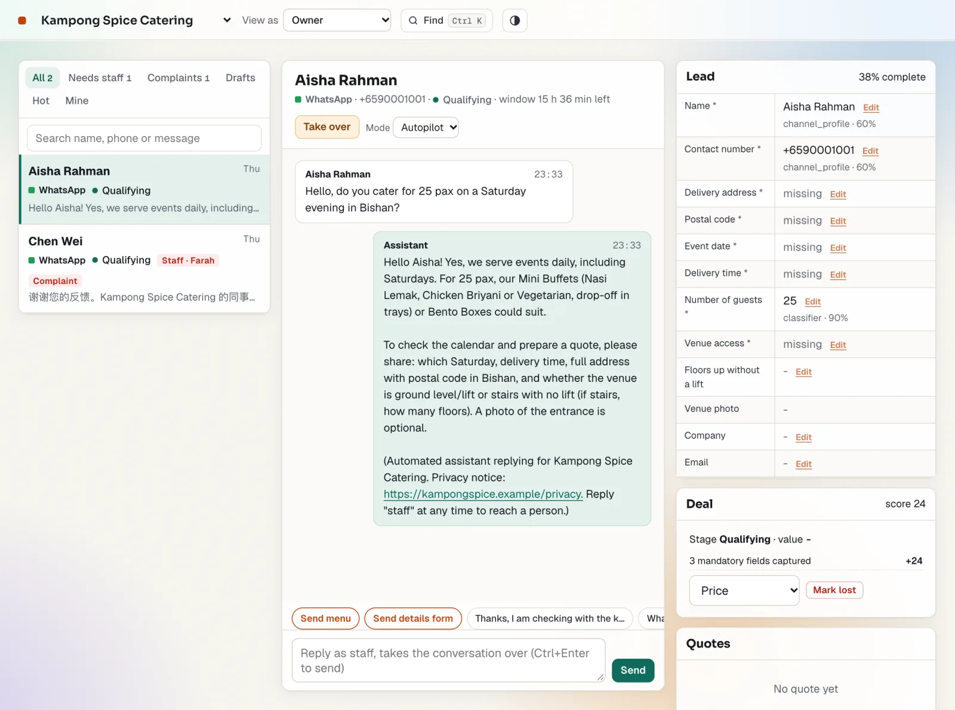This screenshot has width=955, height=710.
Task: Select the All 2 tab
Action: pos(42,78)
